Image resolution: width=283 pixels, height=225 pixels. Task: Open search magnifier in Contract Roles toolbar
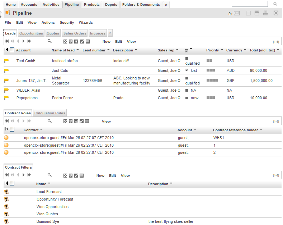click(x=49, y=121)
